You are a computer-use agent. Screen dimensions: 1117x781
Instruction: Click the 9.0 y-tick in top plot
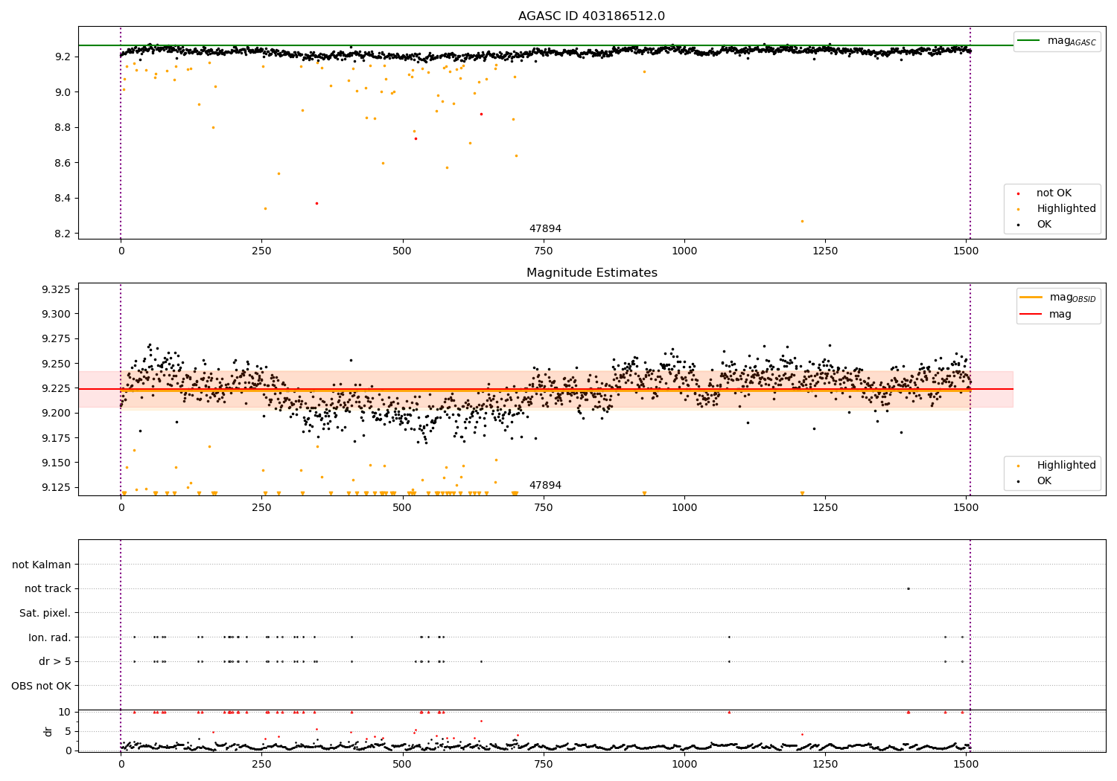click(x=62, y=92)
